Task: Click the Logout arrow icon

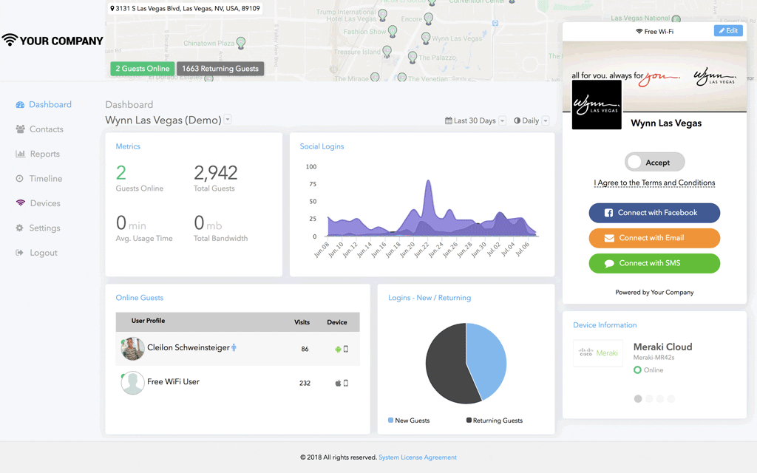Action: (20, 253)
